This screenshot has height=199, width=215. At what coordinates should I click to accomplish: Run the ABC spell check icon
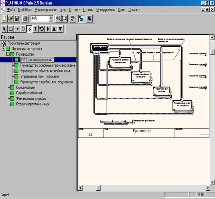[x=73, y=18]
